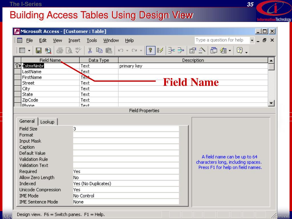Open the Properties toolbar icon
The width and height of the screenshot is (292, 219).
tap(192, 50)
